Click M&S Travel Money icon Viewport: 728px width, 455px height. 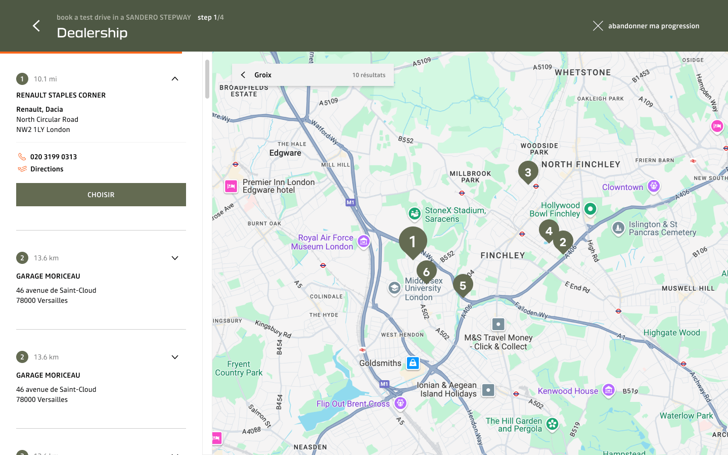(498, 324)
